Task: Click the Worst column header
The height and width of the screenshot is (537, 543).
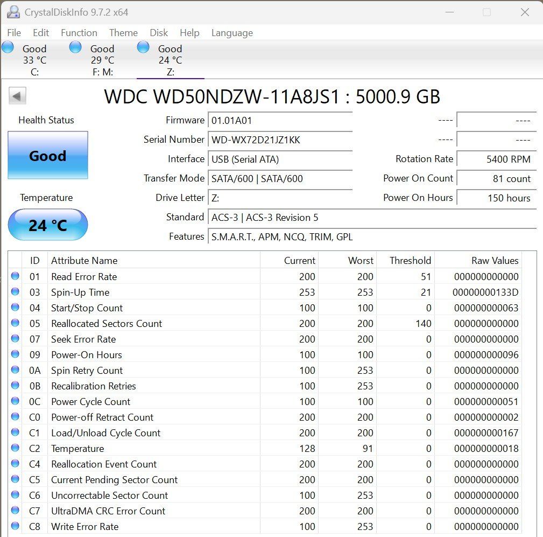Action: pos(347,260)
